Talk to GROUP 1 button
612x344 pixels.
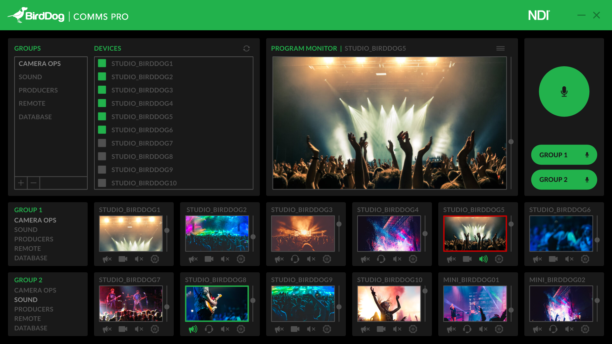pos(564,155)
